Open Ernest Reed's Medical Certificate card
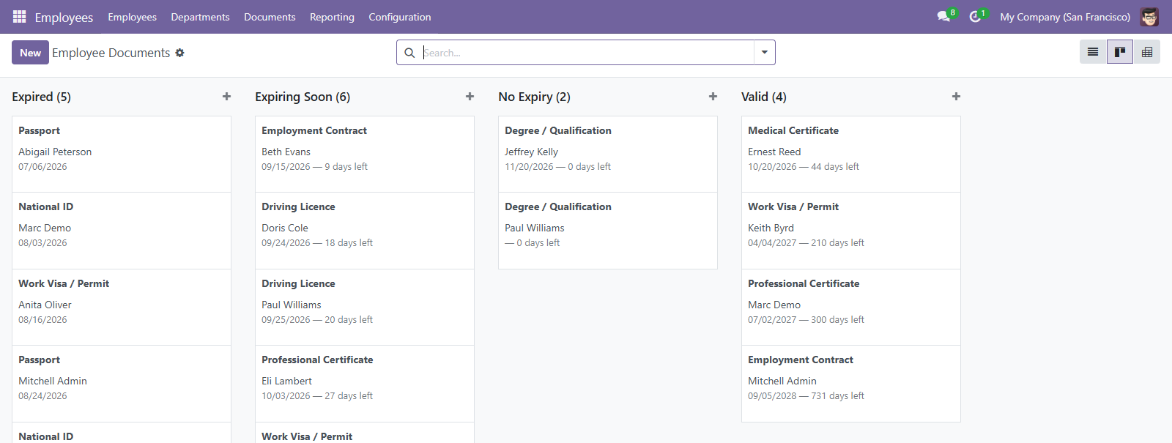 [x=851, y=154]
